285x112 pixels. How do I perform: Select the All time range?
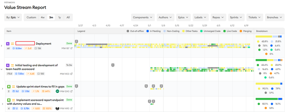pos(68,17)
